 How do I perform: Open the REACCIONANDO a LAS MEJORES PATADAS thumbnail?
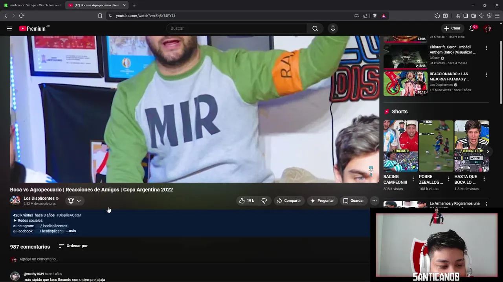(x=405, y=83)
